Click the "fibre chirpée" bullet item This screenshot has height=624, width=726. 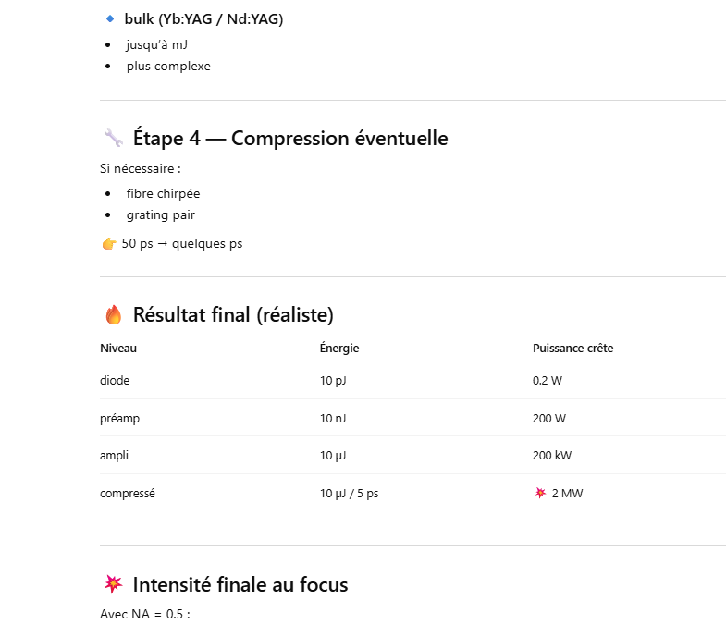163,193
